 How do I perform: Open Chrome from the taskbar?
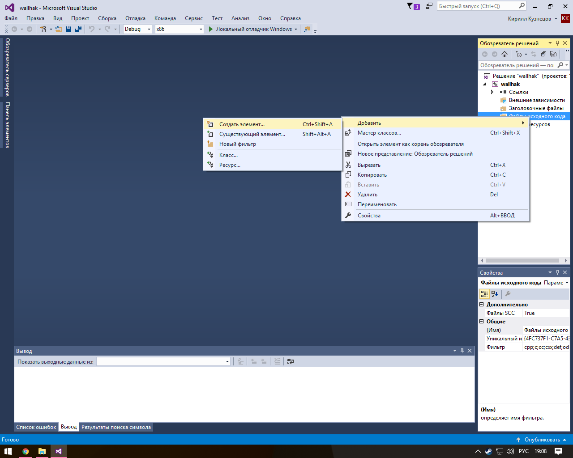point(26,451)
